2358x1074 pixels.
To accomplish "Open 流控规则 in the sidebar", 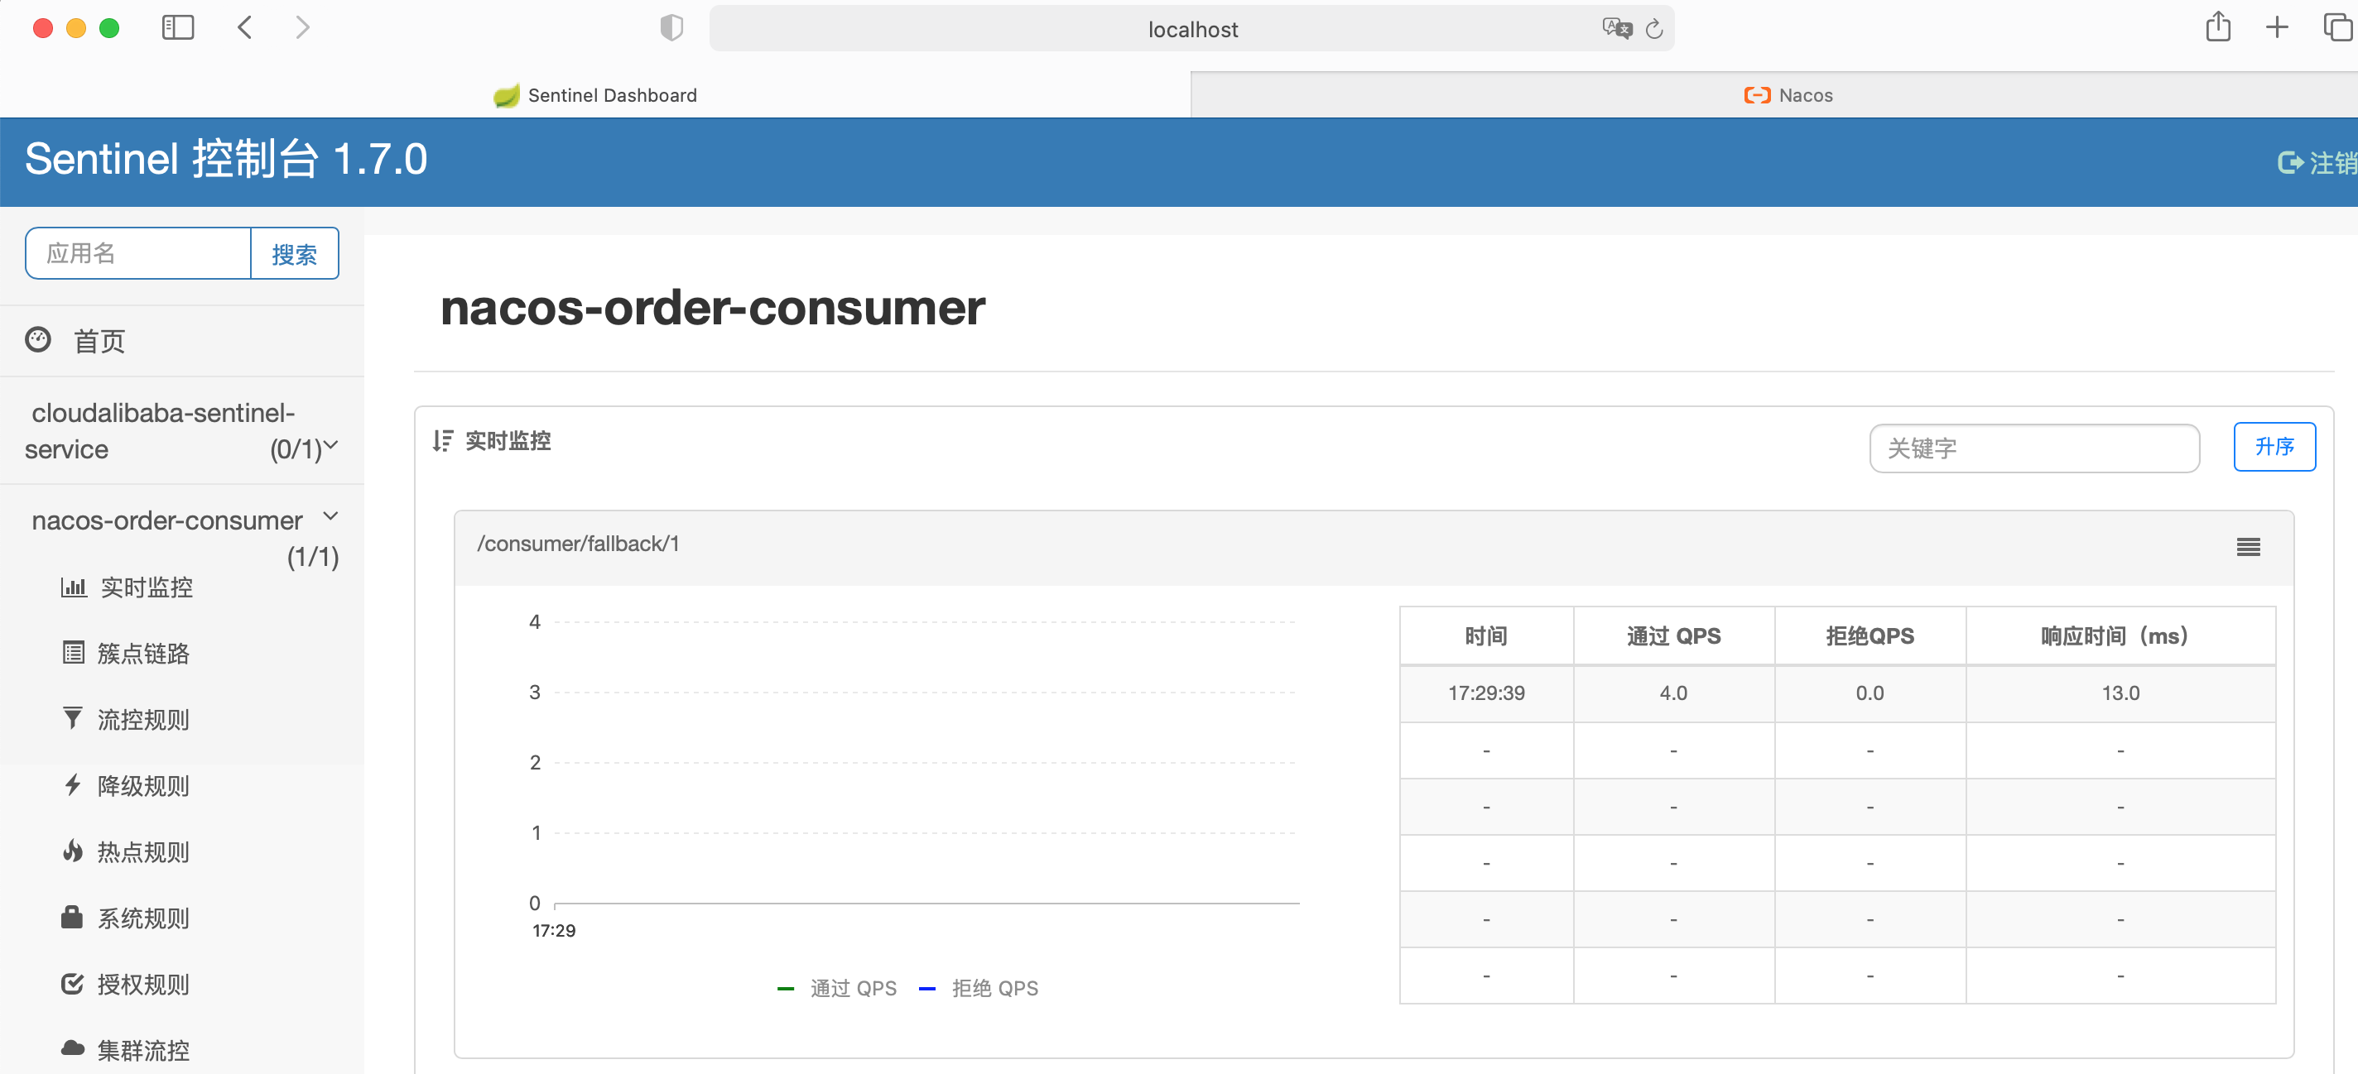I will [x=144, y=720].
